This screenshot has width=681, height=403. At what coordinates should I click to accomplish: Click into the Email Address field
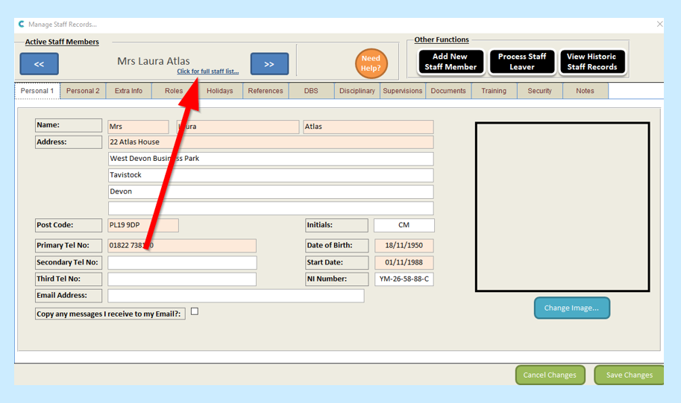click(x=236, y=296)
